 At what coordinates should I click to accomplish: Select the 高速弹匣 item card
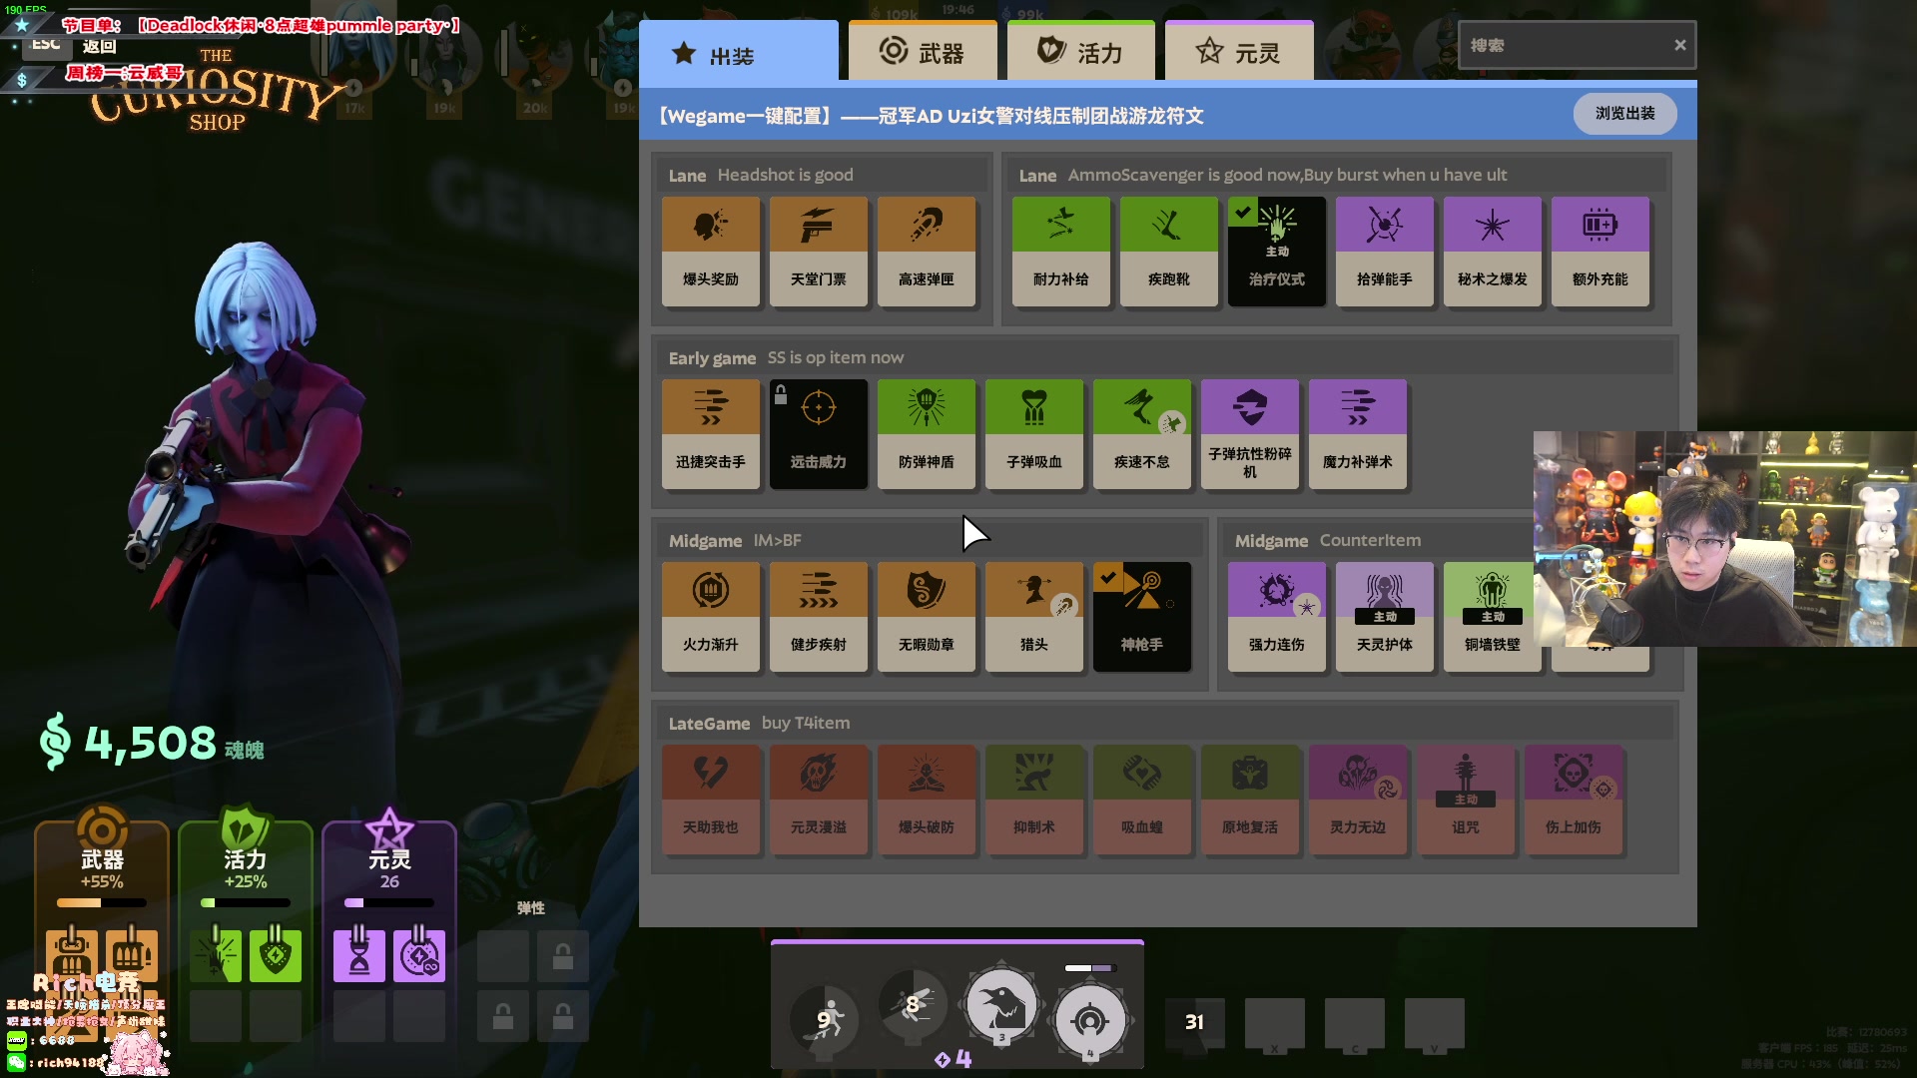(926, 251)
